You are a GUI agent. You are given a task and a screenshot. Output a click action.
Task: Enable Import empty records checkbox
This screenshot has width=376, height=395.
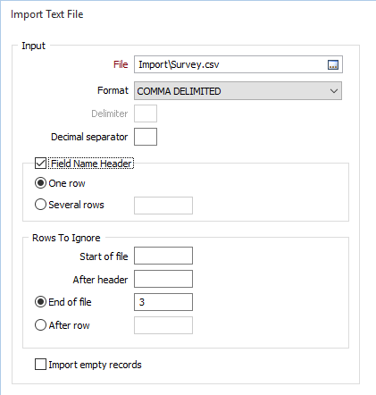point(40,365)
